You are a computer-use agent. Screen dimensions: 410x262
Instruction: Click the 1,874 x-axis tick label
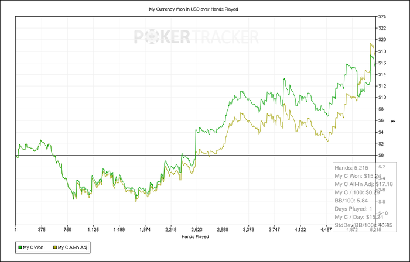click(145, 230)
